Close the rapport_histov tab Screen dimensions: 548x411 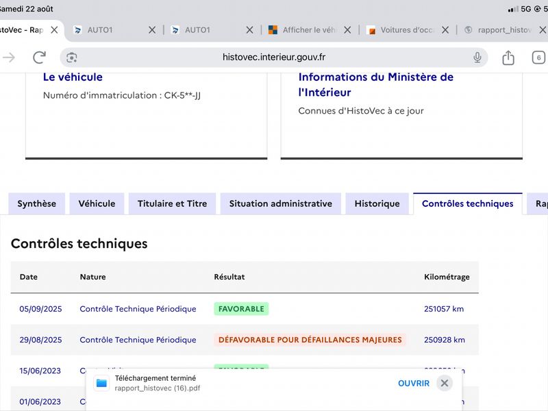543,30
